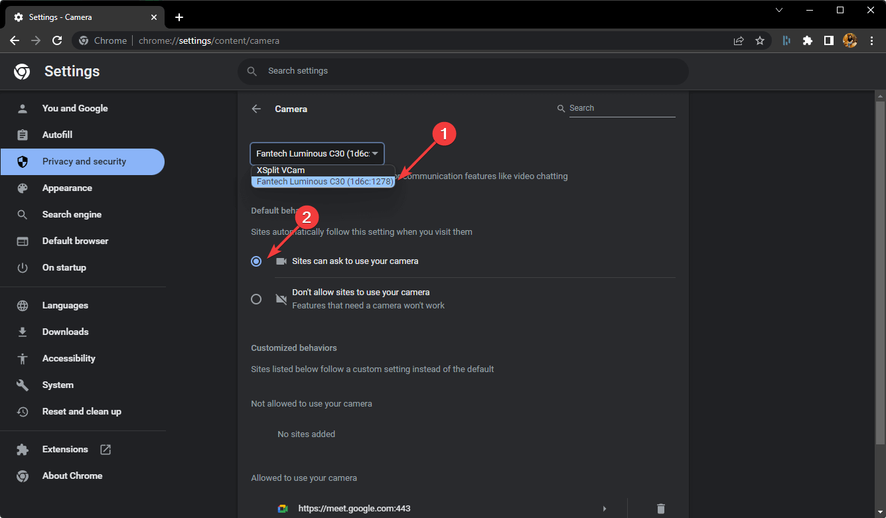Reload the page with the refresh icon
This screenshot has width=886, height=518.
(x=57, y=40)
